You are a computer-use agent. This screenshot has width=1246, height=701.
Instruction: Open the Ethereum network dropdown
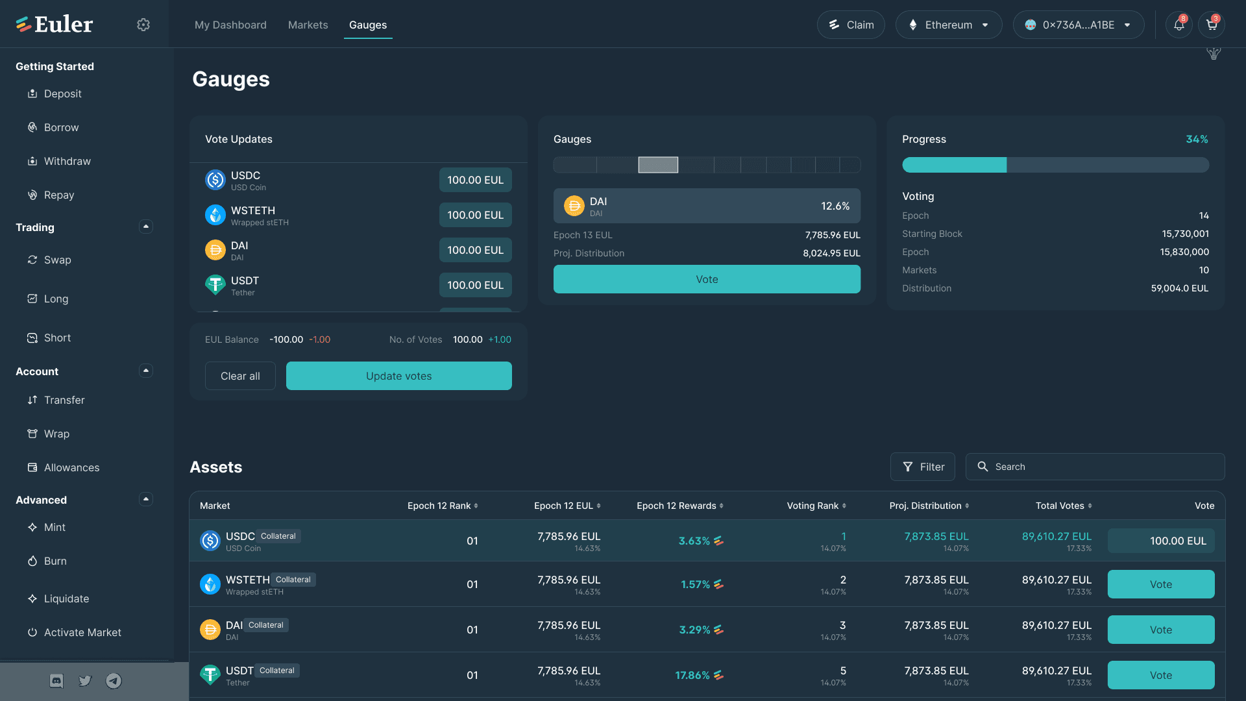coord(949,25)
